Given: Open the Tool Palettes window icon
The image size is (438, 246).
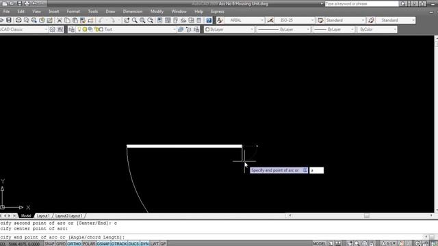Looking at the screenshot, I should 175,20.
